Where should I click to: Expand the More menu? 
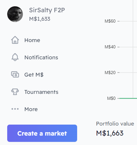tap(24, 109)
